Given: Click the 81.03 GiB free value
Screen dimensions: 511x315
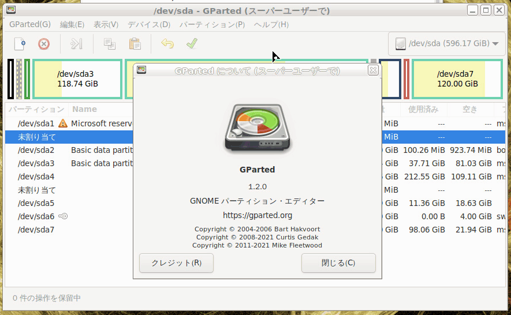Looking at the screenshot, I should [x=473, y=163].
